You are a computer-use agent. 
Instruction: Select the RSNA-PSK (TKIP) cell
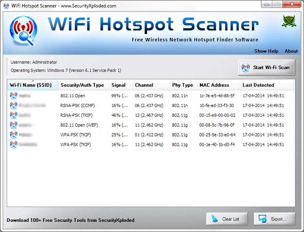tap(76, 115)
